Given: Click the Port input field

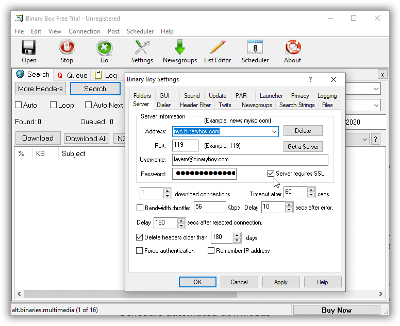Looking at the screenshot, I should [x=185, y=145].
